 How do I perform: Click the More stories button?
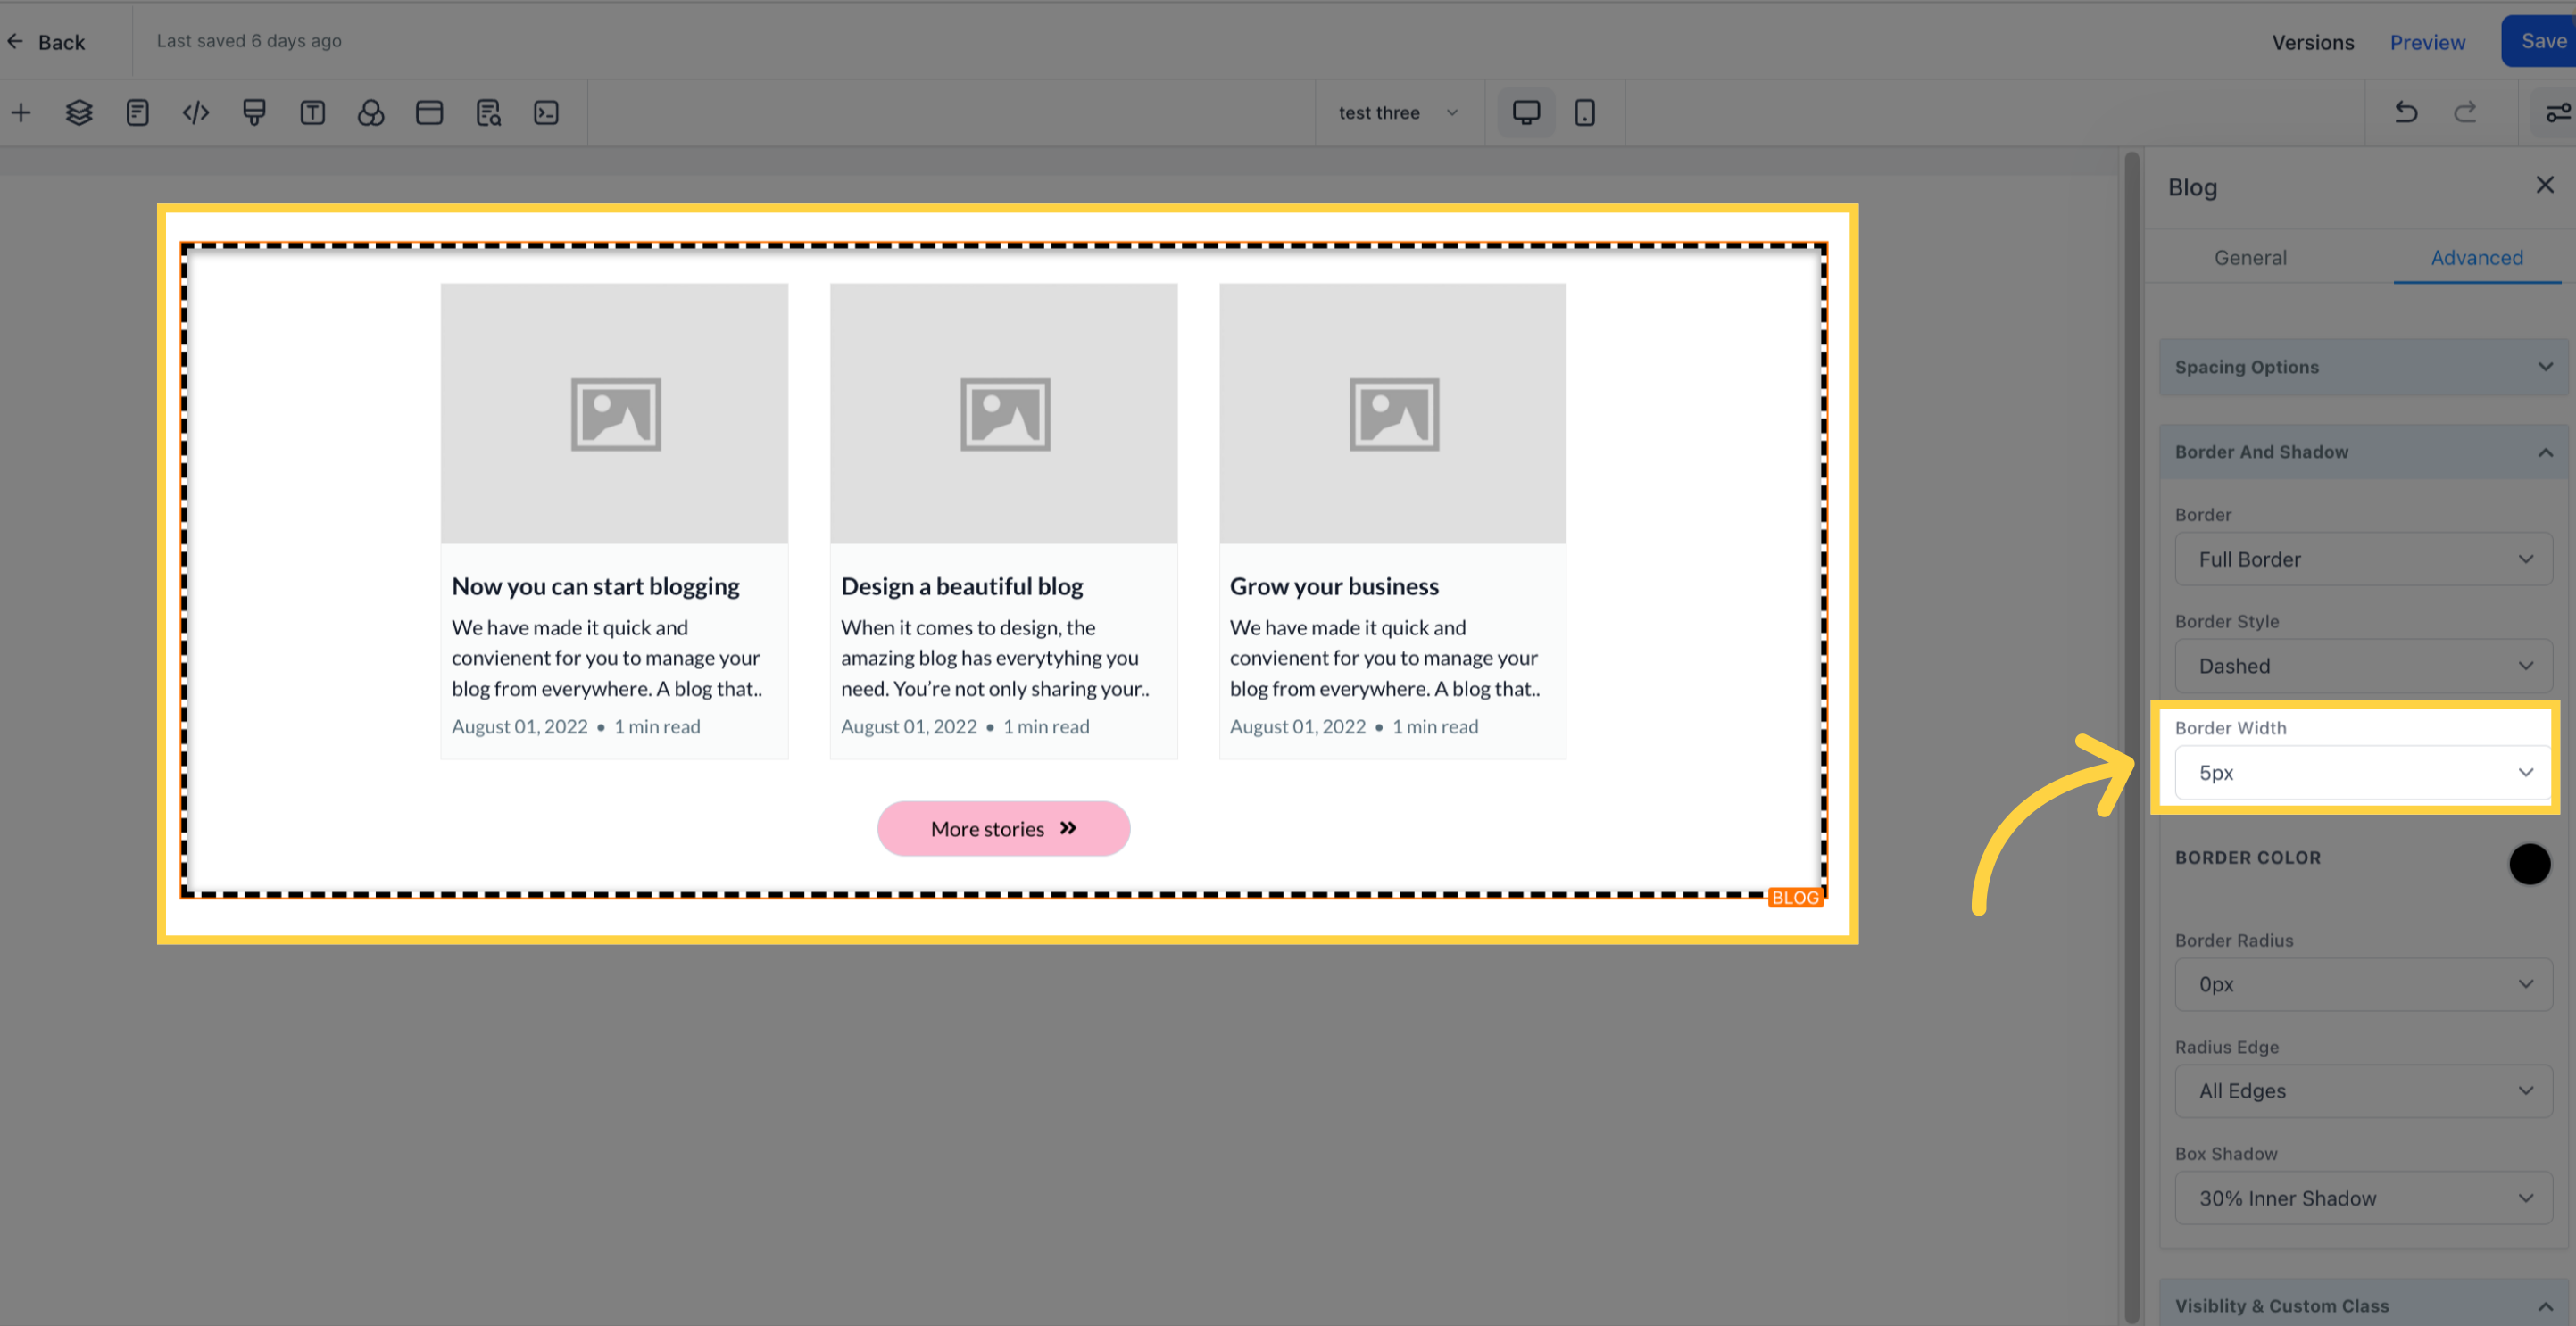(1003, 828)
